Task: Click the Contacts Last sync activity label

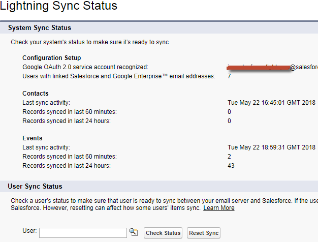Action: [x=46, y=103]
